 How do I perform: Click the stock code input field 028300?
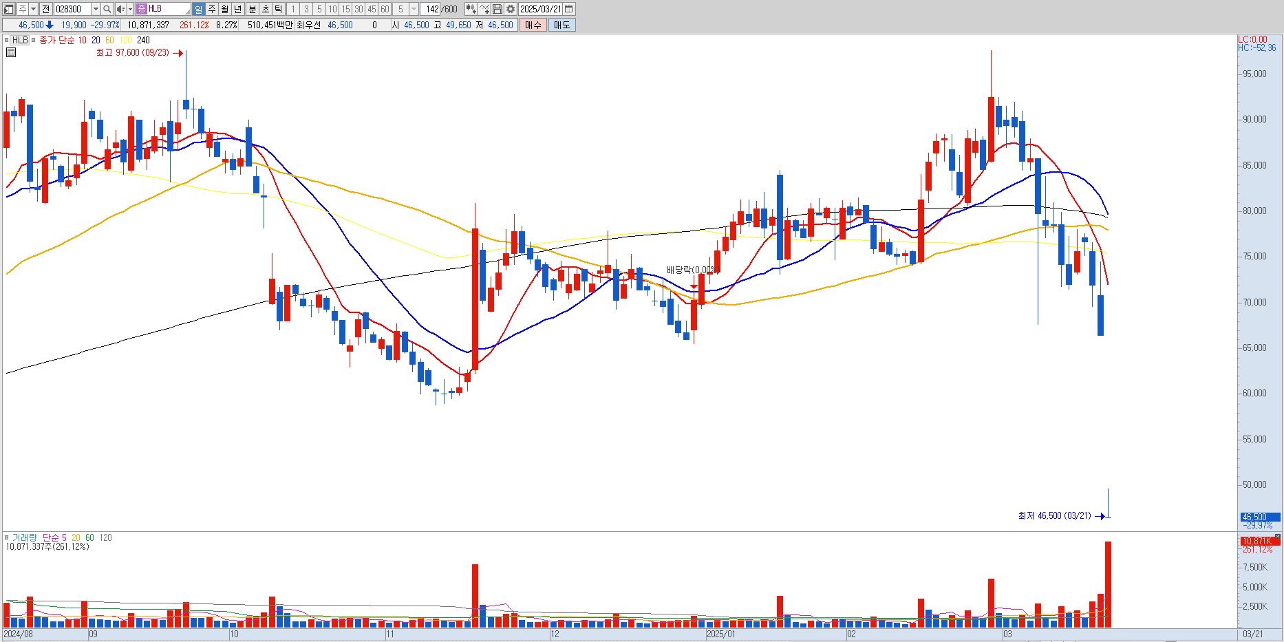72,9
